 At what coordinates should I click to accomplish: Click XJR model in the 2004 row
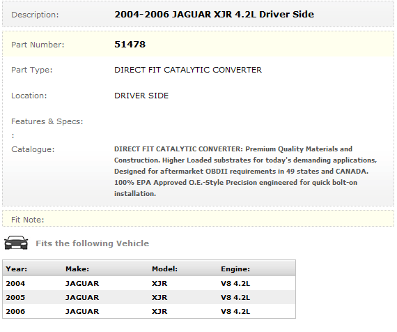(159, 283)
